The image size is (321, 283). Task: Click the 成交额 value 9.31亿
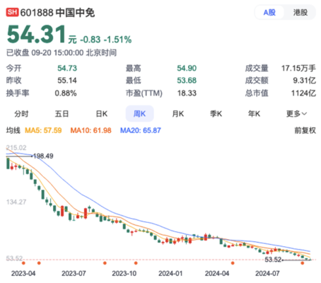click(x=304, y=81)
